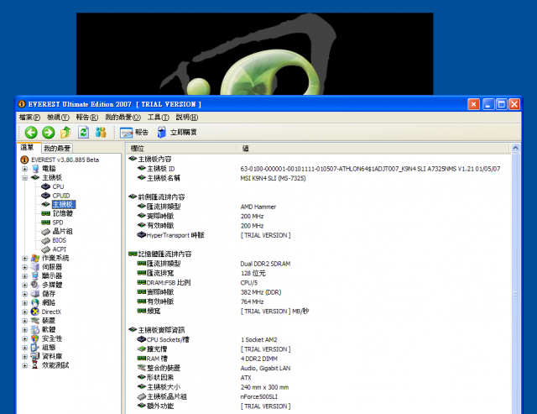Viewport: 537px width, 414px height.
Task: Open the 我的最愛(O) menu
Action: [x=123, y=118]
